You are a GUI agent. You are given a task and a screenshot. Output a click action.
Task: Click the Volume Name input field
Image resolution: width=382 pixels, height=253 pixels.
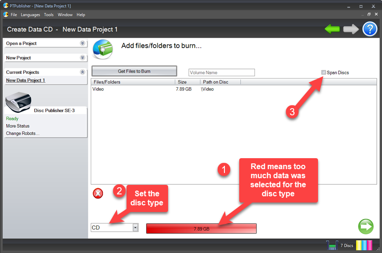pos(222,72)
